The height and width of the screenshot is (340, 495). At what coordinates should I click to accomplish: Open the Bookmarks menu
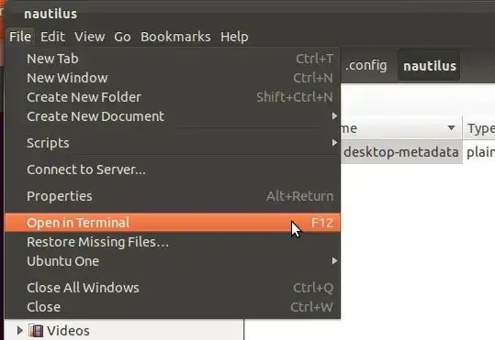(x=175, y=37)
